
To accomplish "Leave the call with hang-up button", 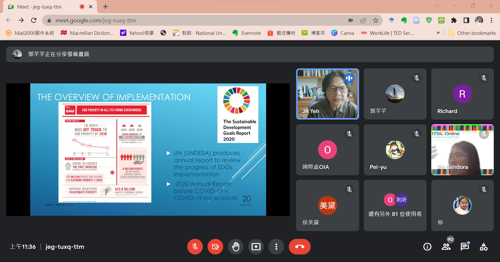I will coord(299,247).
